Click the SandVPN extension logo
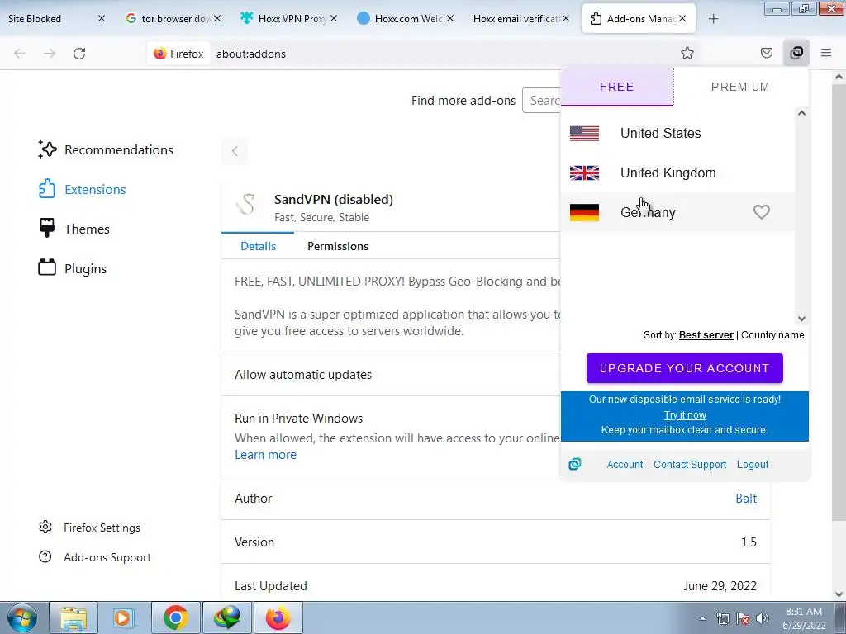 tap(246, 205)
